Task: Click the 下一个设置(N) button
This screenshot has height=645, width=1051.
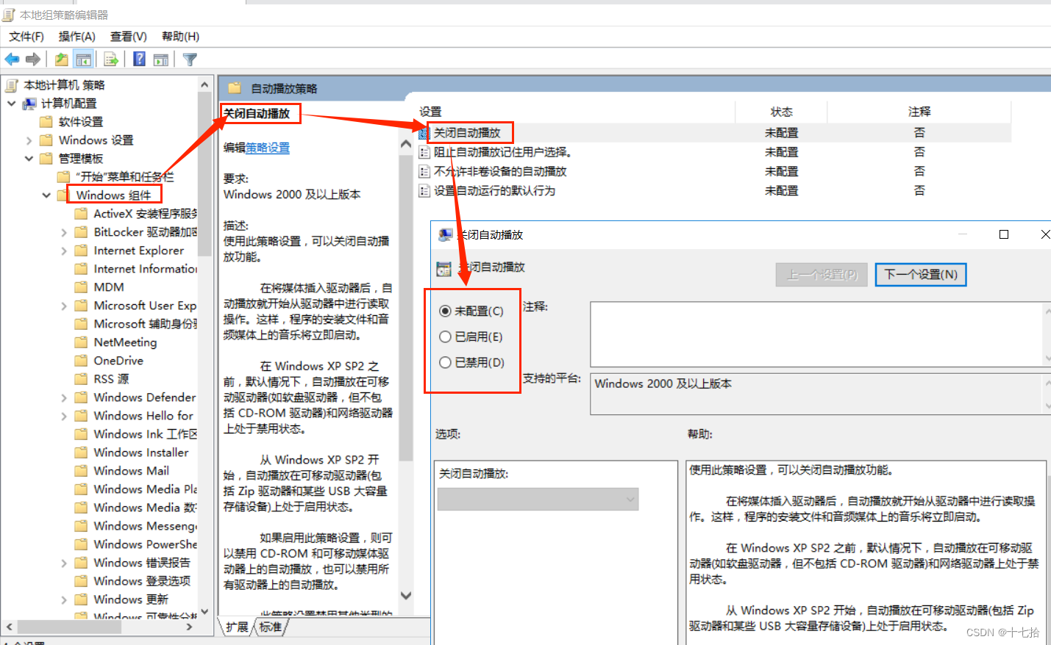Action: pos(920,274)
